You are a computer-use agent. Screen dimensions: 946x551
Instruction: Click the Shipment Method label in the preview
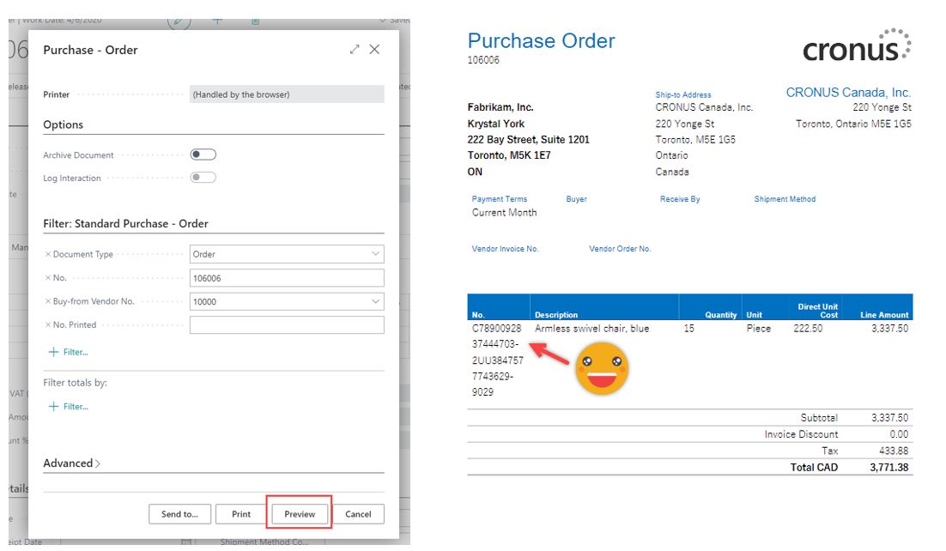(x=785, y=199)
